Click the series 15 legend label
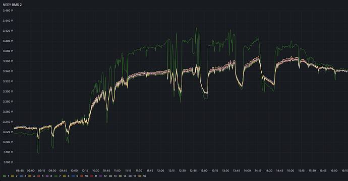Screen dimensions: 348x181 click(x=135, y=176)
